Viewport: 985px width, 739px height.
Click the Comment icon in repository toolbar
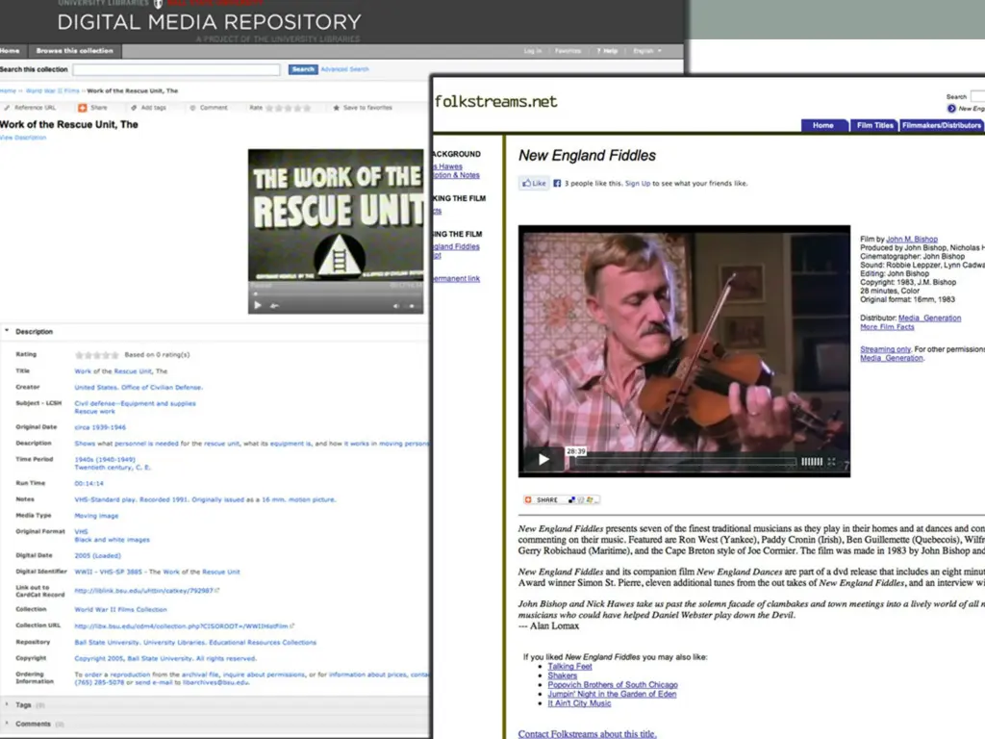tap(192, 108)
